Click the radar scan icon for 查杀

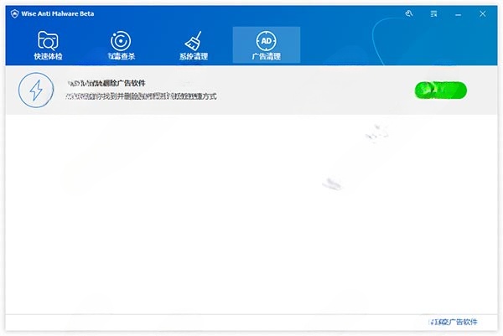pyautogui.click(x=121, y=40)
